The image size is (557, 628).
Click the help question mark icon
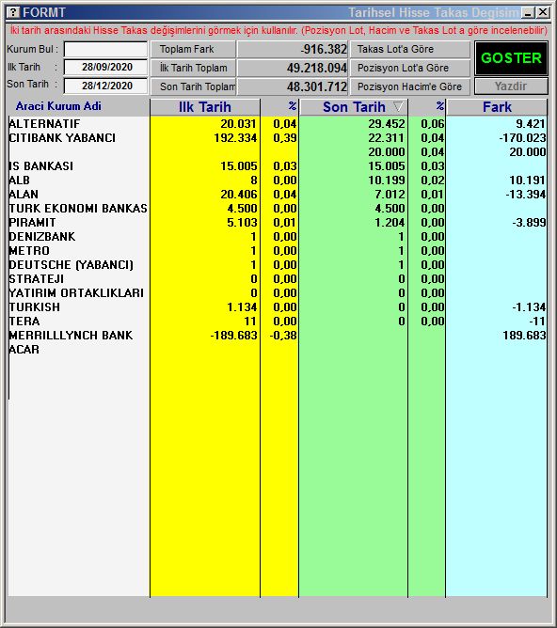(13, 12)
